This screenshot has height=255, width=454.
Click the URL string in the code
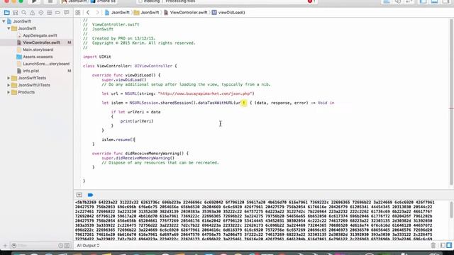pos(205,93)
